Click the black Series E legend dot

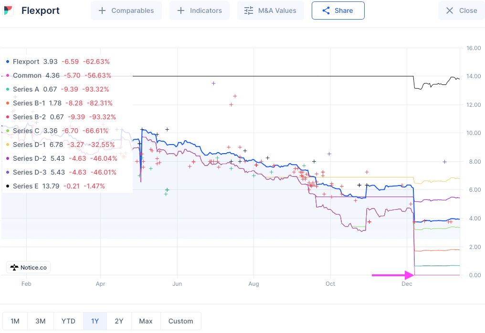click(x=8, y=186)
